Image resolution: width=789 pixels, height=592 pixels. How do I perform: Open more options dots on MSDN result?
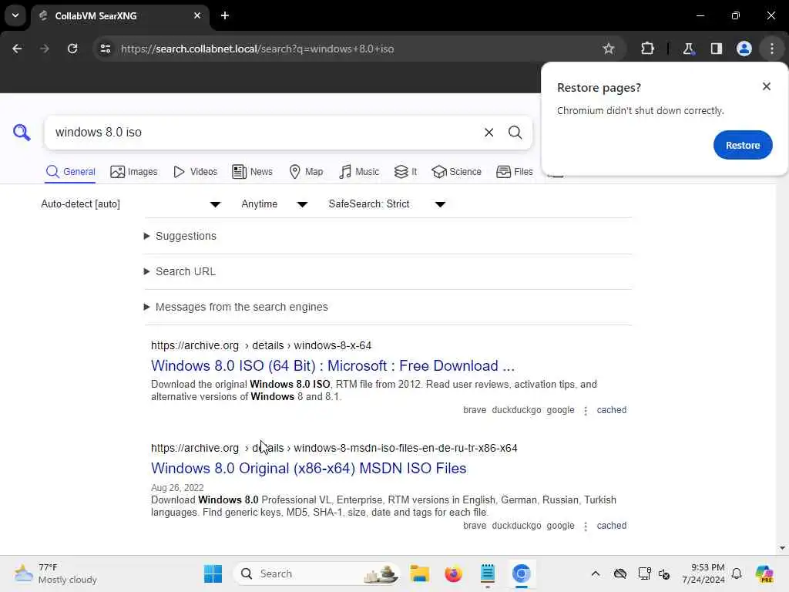coord(586,526)
